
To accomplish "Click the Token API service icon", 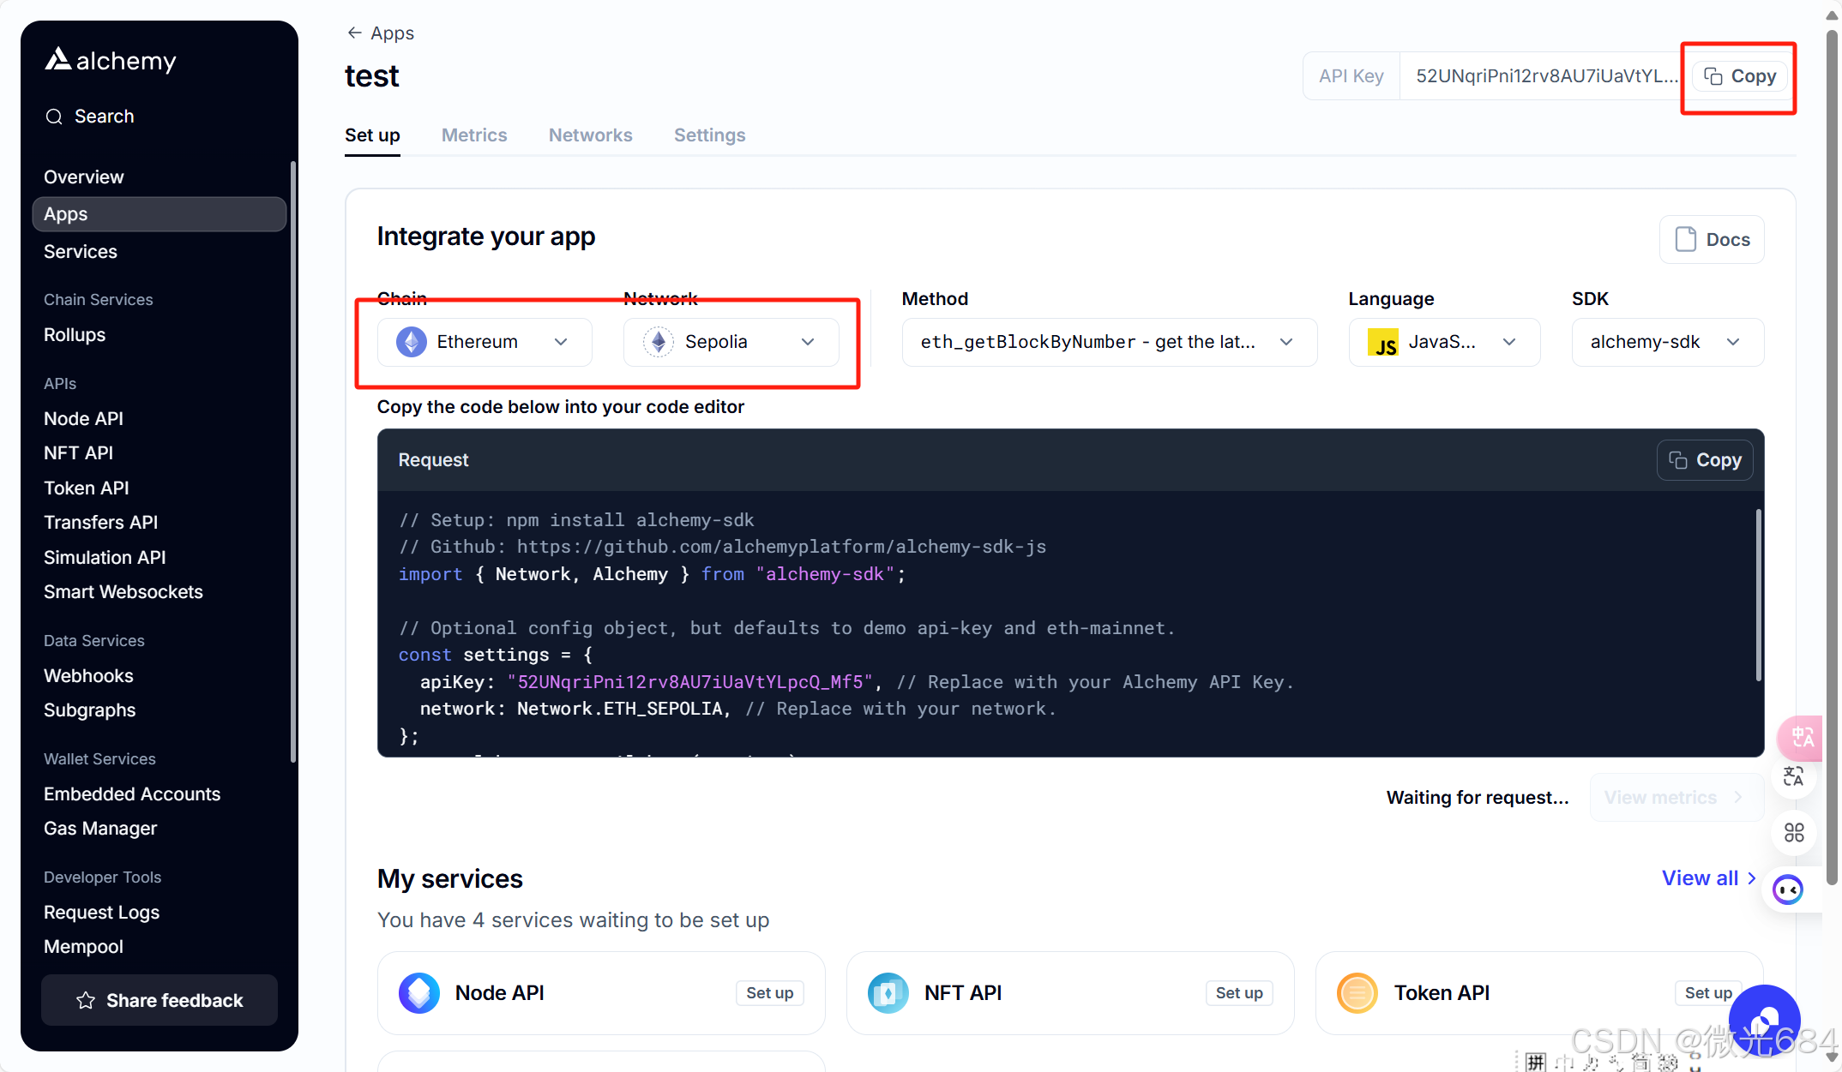I will 1357,993.
